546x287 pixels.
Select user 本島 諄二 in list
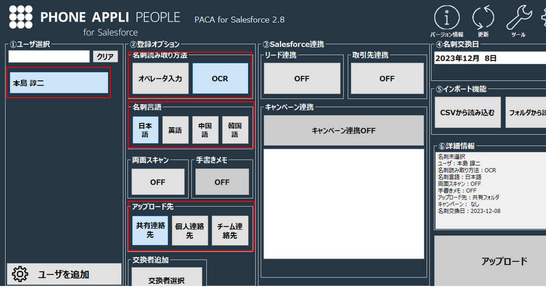[x=59, y=82]
